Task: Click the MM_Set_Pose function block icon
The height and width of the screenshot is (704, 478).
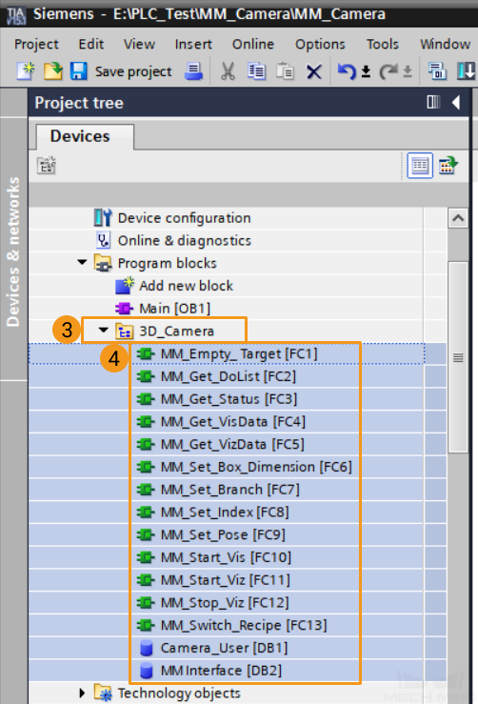Action: 146,534
